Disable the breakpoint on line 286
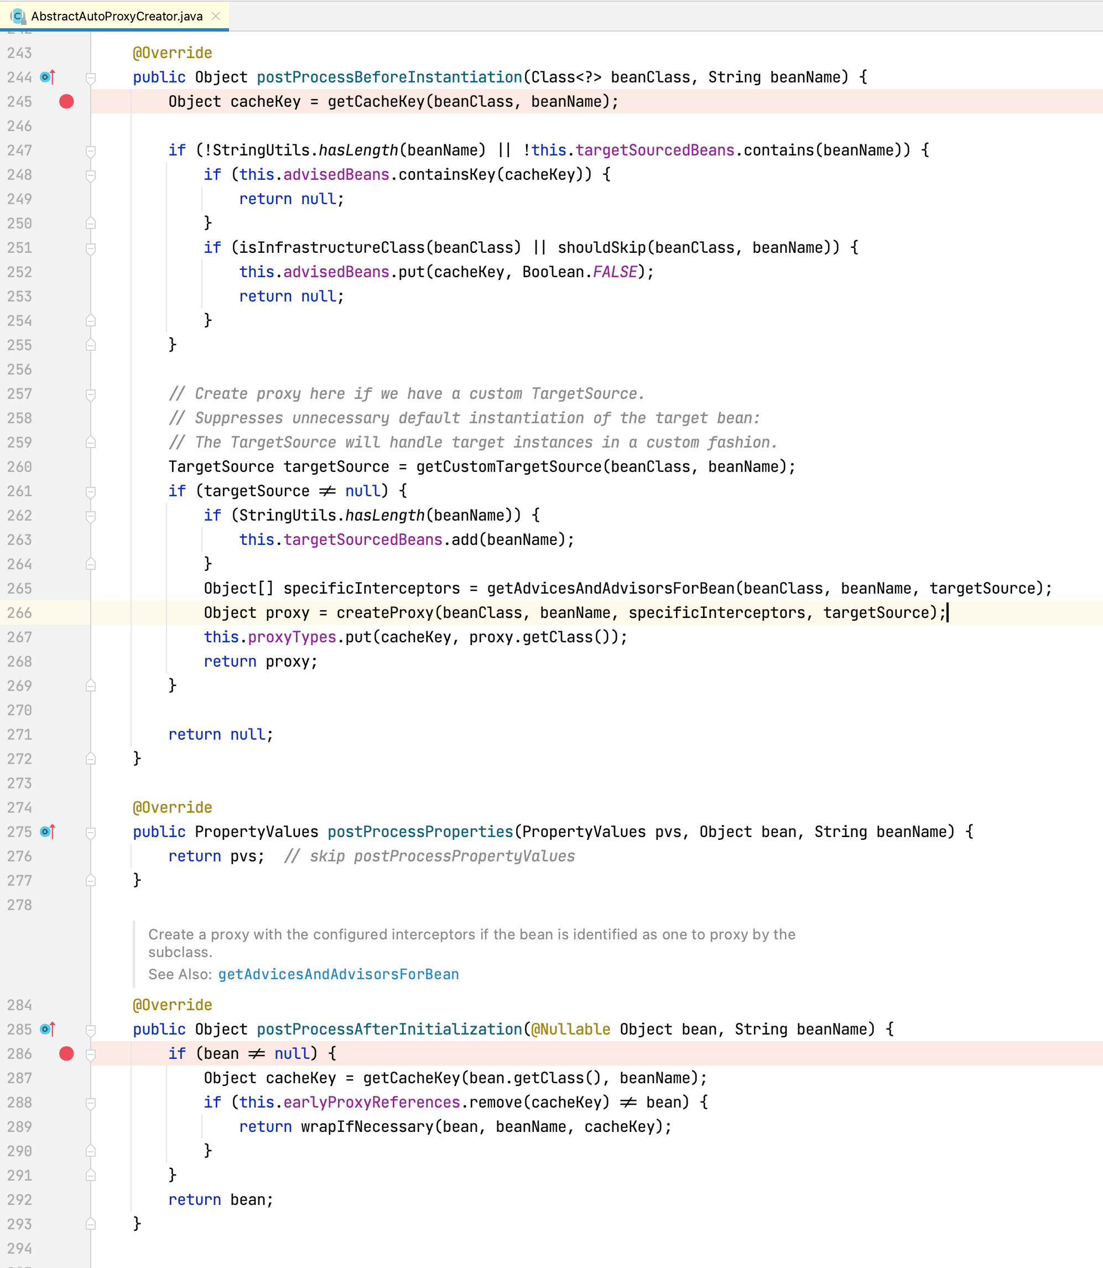The height and width of the screenshot is (1268, 1103). [66, 1054]
